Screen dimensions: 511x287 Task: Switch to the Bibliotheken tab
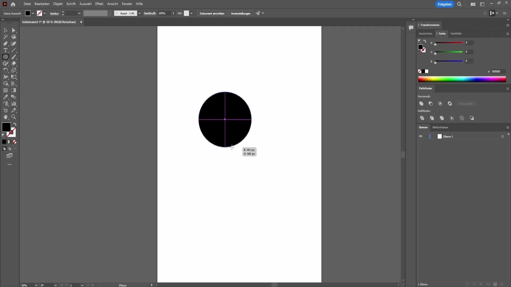(x=440, y=127)
